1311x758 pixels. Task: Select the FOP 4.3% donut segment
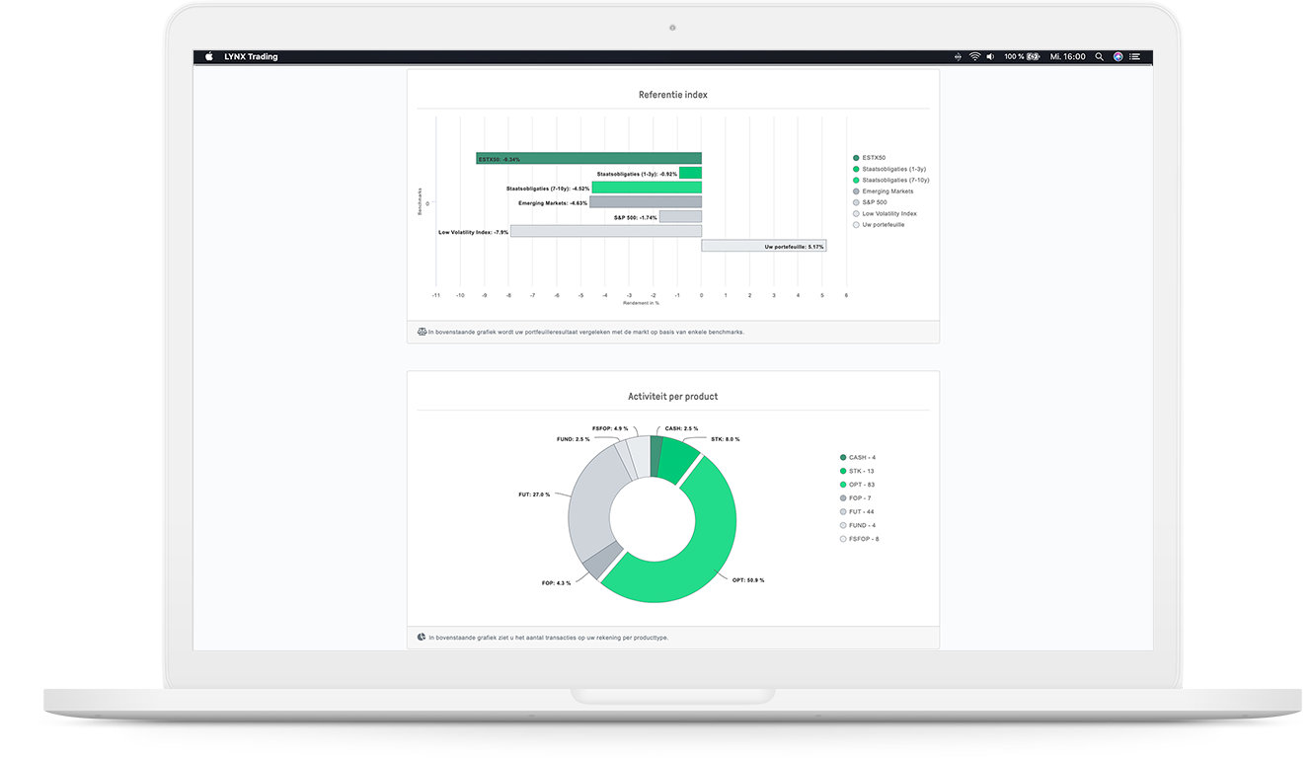(x=602, y=560)
